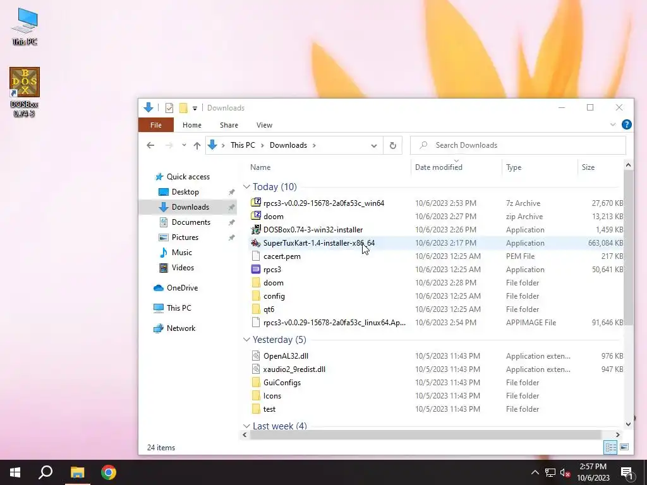Viewport: 647px width, 485px height.
Task: Select Network in the navigation pane
Action: point(181,328)
